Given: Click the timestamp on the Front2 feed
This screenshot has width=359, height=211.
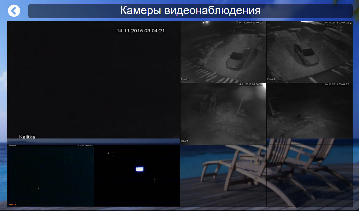Looking at the screenshot, I should [337, 22].
